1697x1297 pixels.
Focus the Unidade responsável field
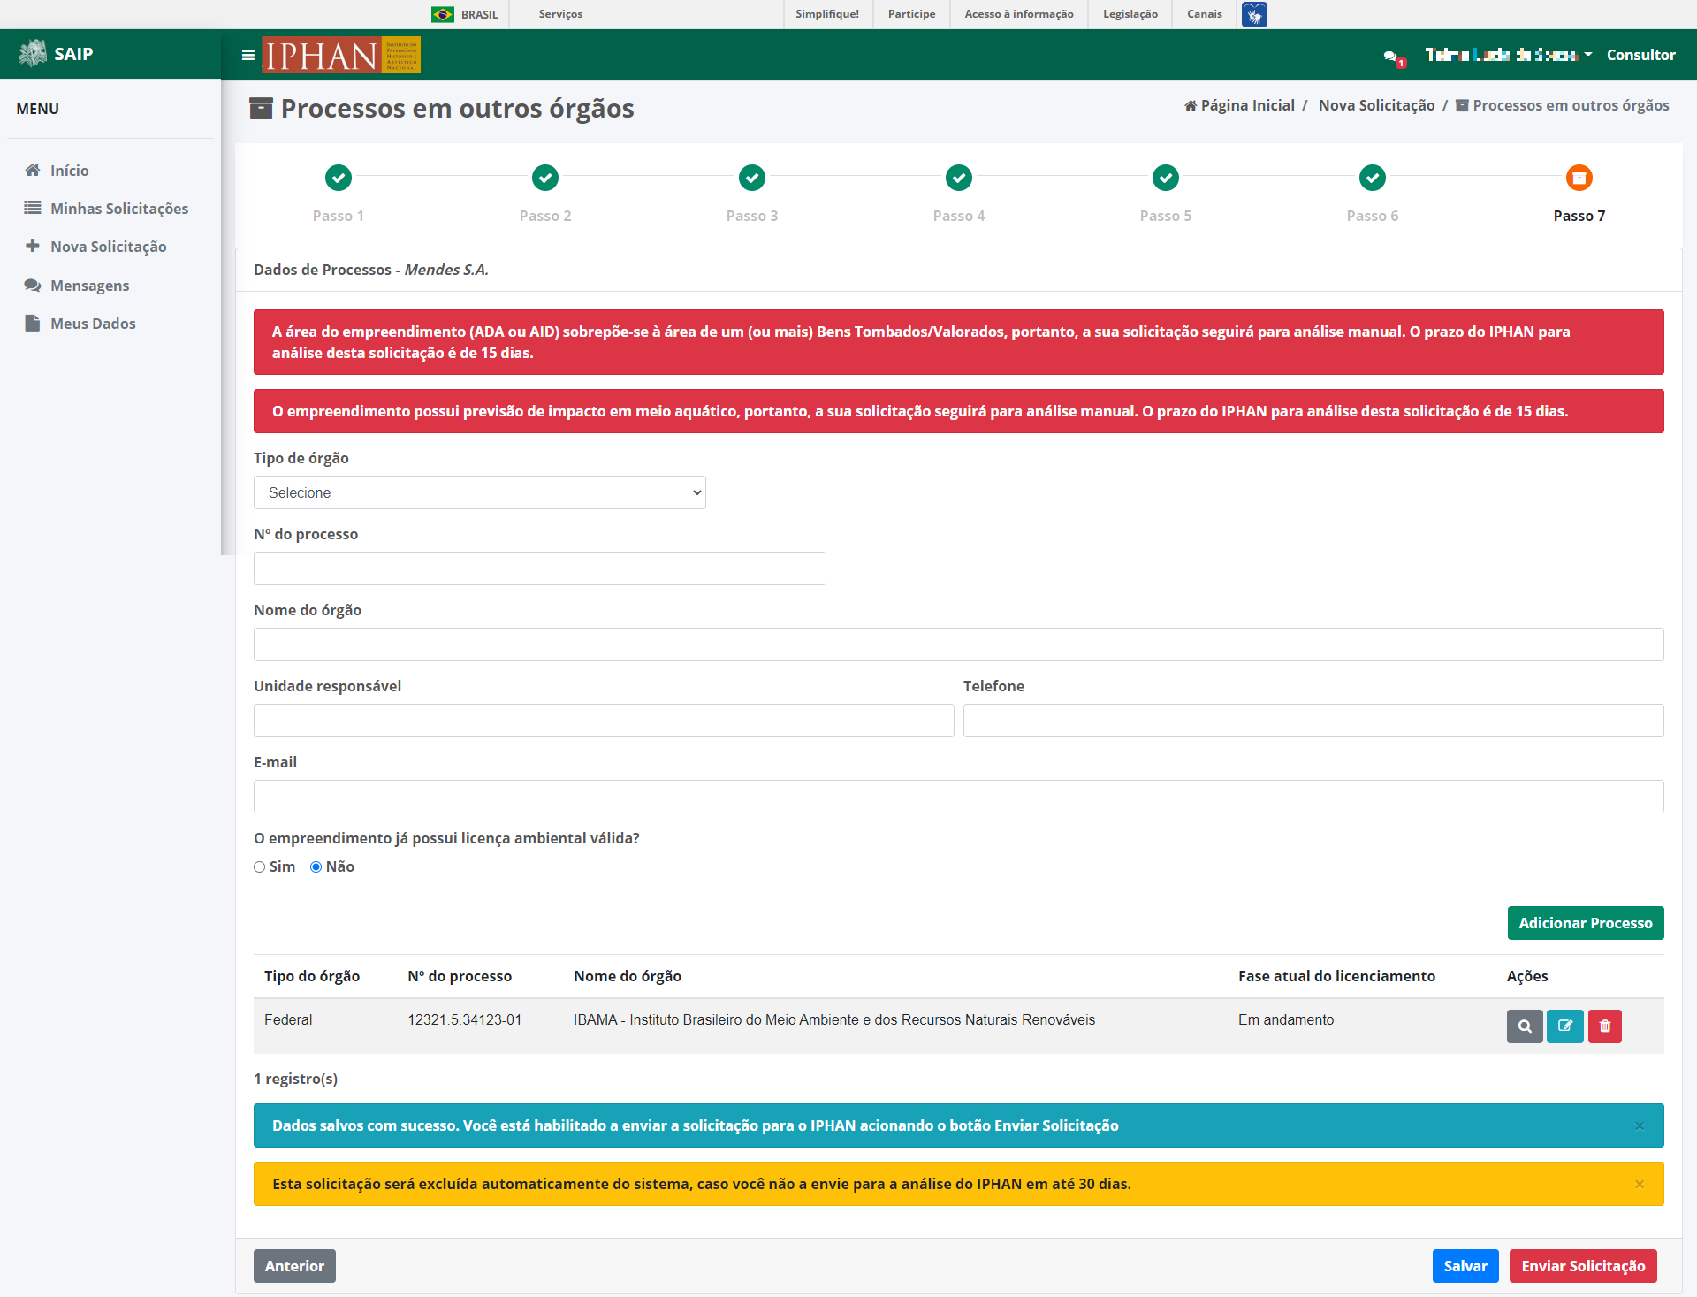[604, 721]
